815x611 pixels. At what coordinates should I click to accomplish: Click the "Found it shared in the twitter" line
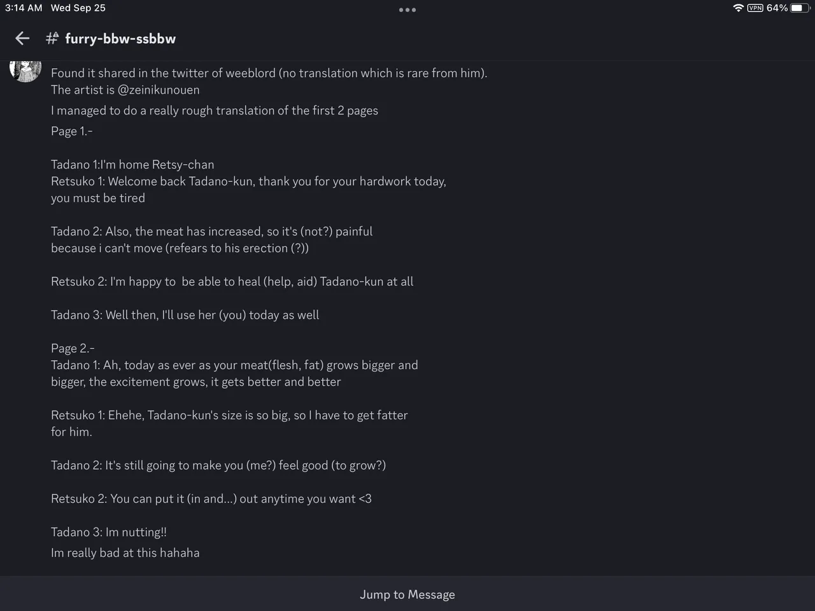coord(269,73)
